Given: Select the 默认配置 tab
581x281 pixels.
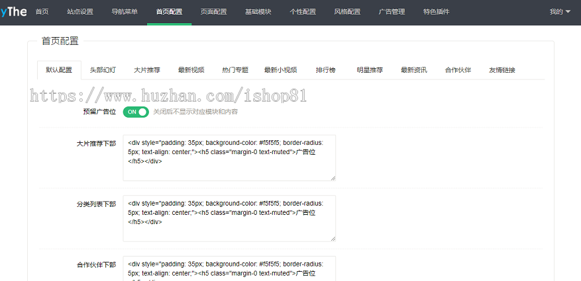Looking at the screenshot, I should point(59,70).
